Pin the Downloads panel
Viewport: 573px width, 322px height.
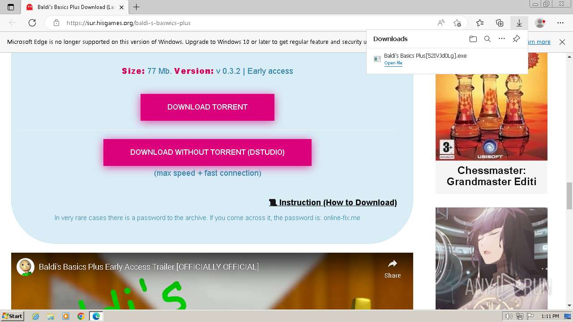point(516,39)
